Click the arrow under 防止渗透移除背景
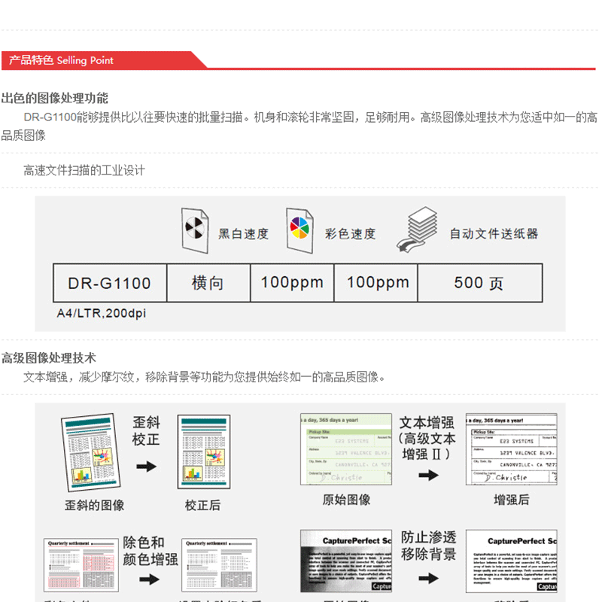Image resolution: width=602 pixels, height=602 pixels. 428,578
